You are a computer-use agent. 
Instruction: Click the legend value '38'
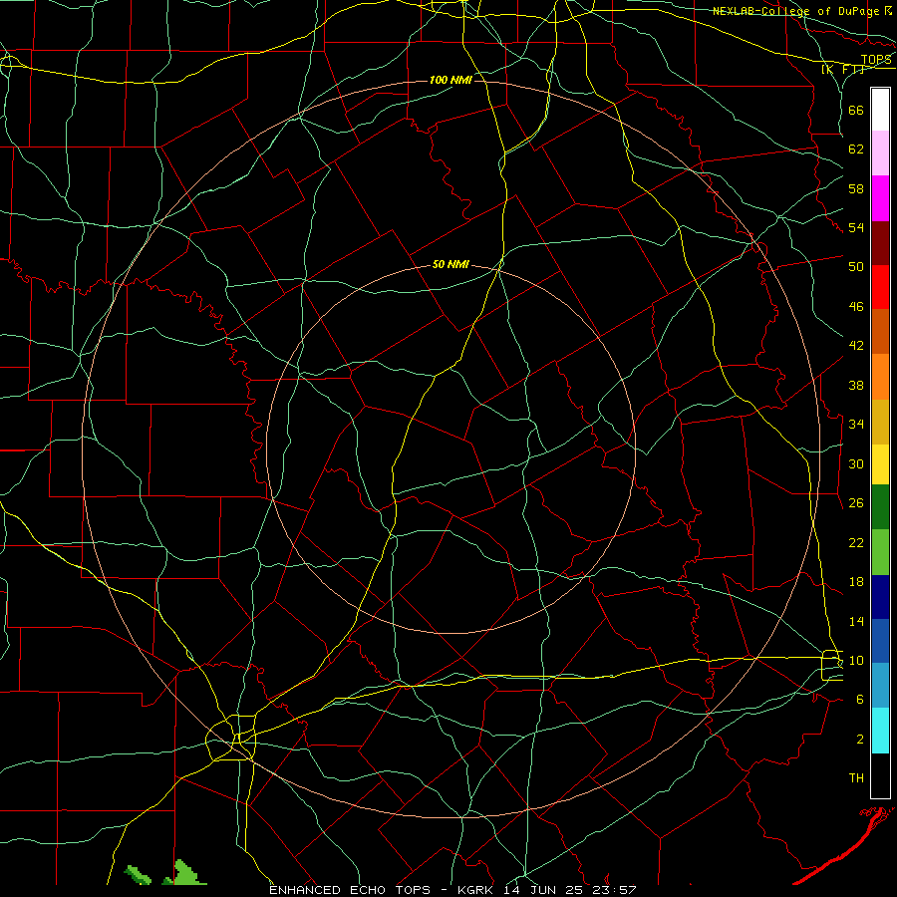point(856,385)
